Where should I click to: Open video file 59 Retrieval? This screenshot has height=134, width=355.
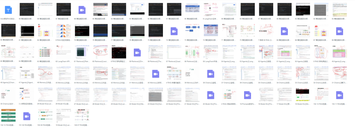137,52
